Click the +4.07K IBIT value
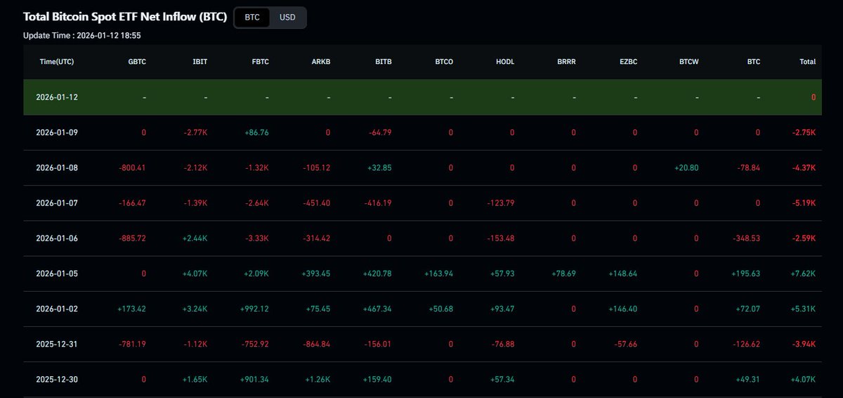This screenshot has width=843, height=398. [195, 274]
